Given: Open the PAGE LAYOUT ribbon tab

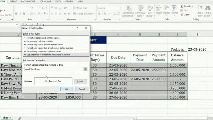Looking at the screenshot, I should click(28, 1).
